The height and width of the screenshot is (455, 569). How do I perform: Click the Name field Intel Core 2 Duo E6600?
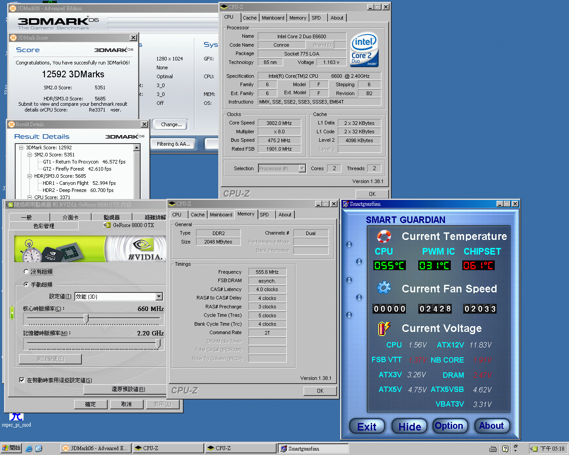tap(302, 36)
